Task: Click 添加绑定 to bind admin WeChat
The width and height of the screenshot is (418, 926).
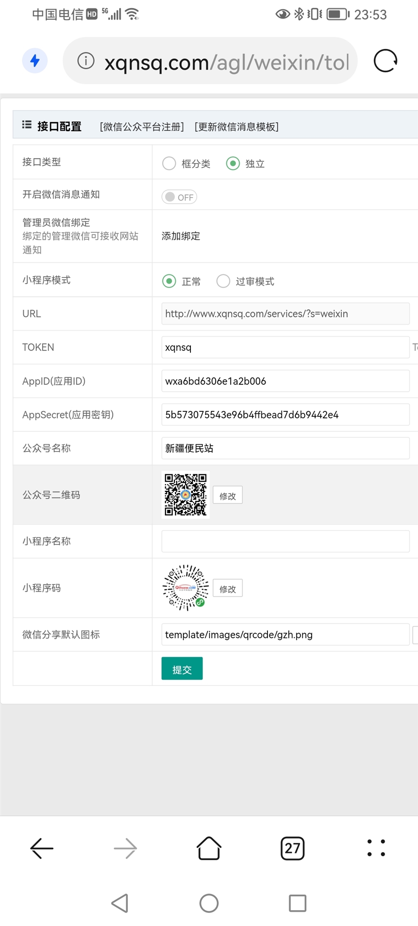Action: pos(181,236)
